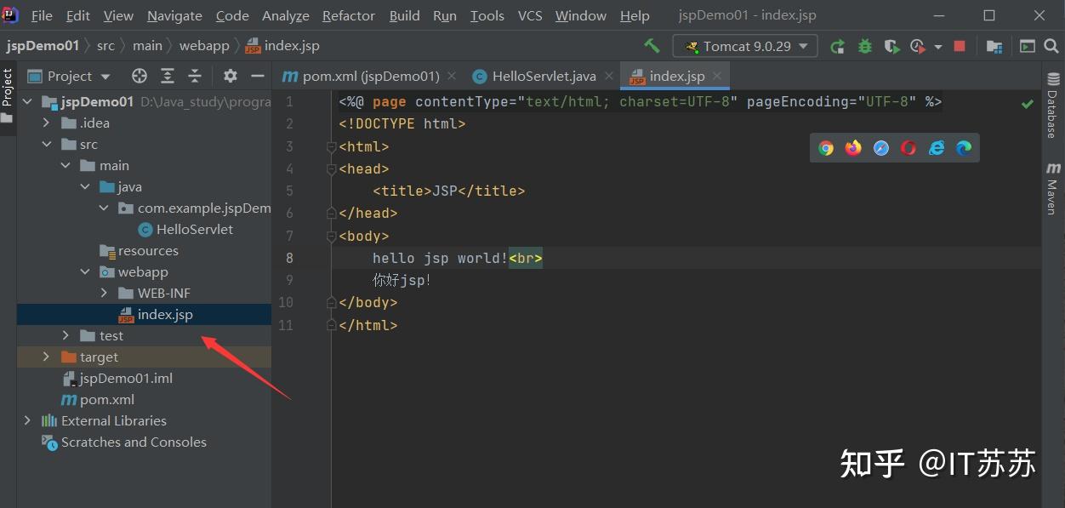
Task: Close the index.jsp editor tab
Action: [717, 76]
